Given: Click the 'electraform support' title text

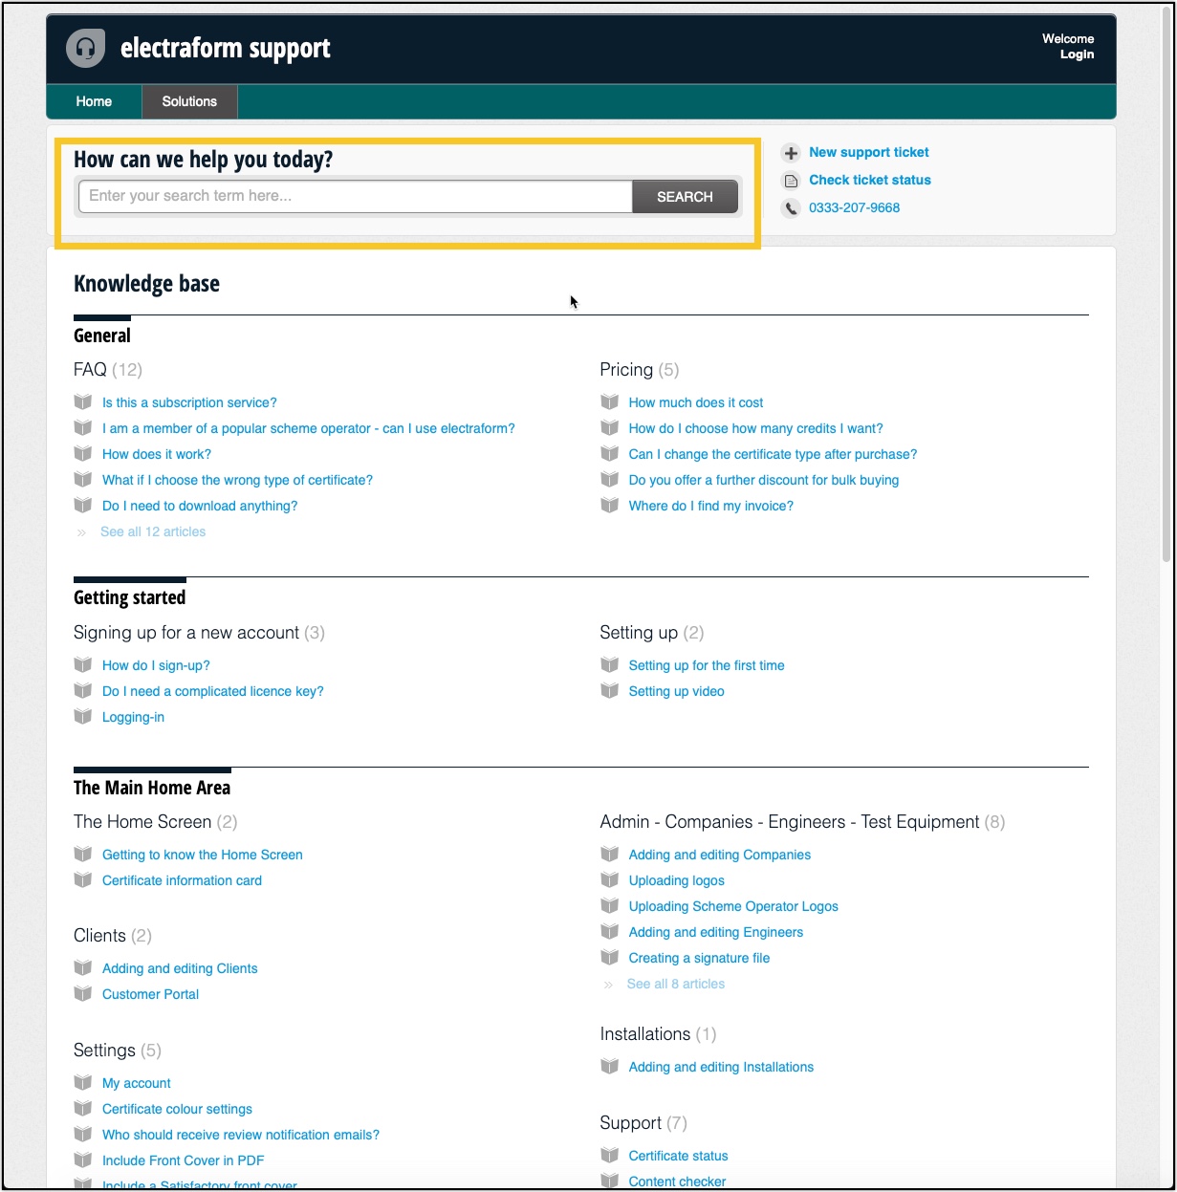Looking at the screenshot, I should pos(226,48).
